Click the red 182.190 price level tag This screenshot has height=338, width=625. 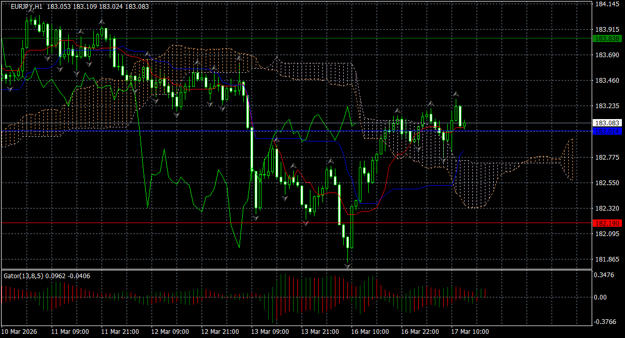[x=607, y=223]
